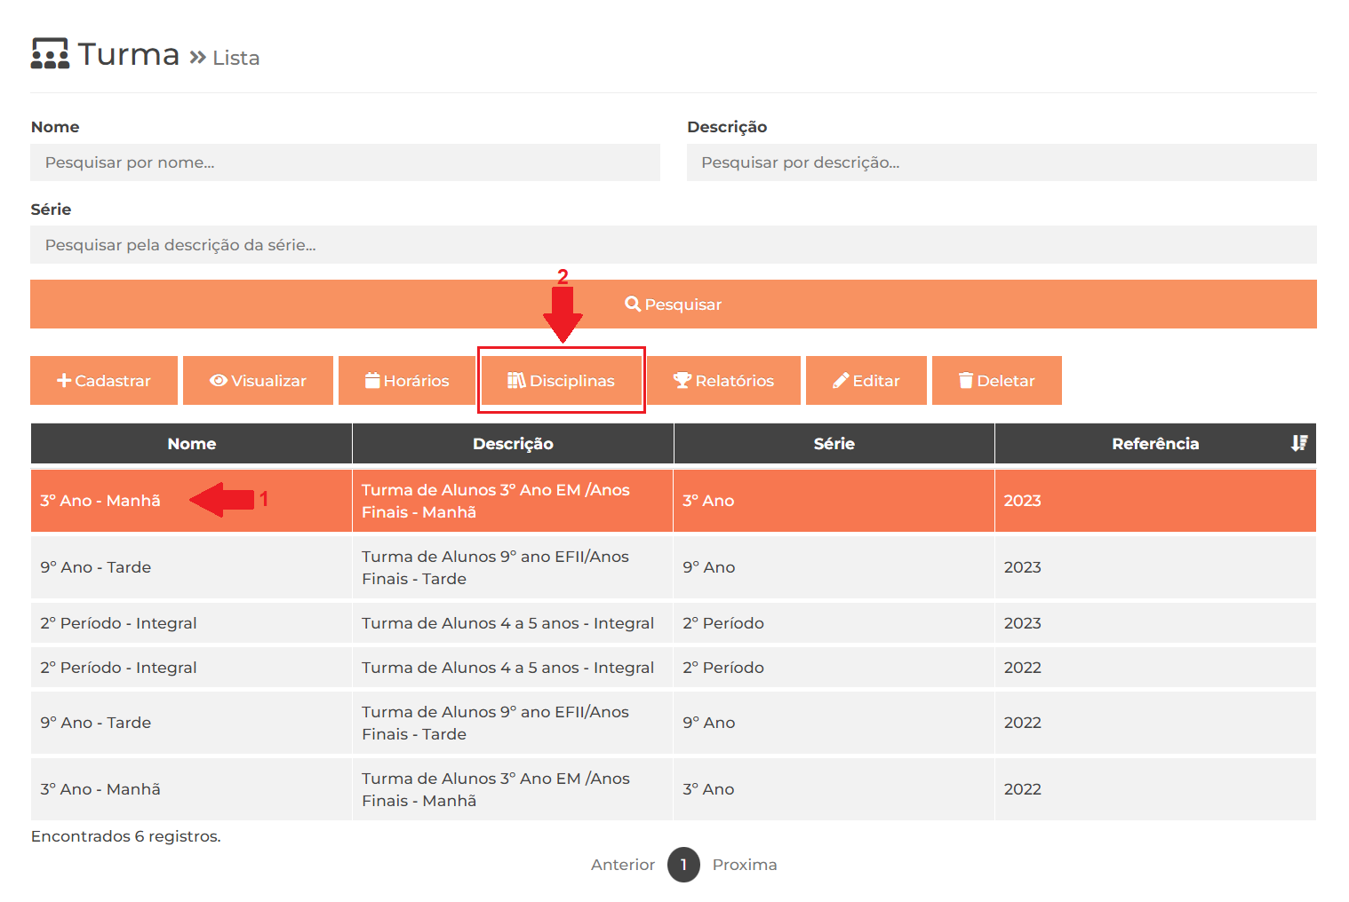Click 2023 reference in highlighted row
Image resolution: width=1349 pixels, height=902 pixels.
tap(1022, 501)
